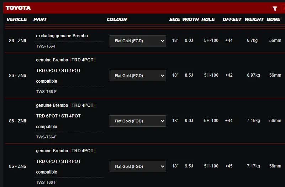
Task: Click the 6.97kg weight value
Action: click(253, 75)
